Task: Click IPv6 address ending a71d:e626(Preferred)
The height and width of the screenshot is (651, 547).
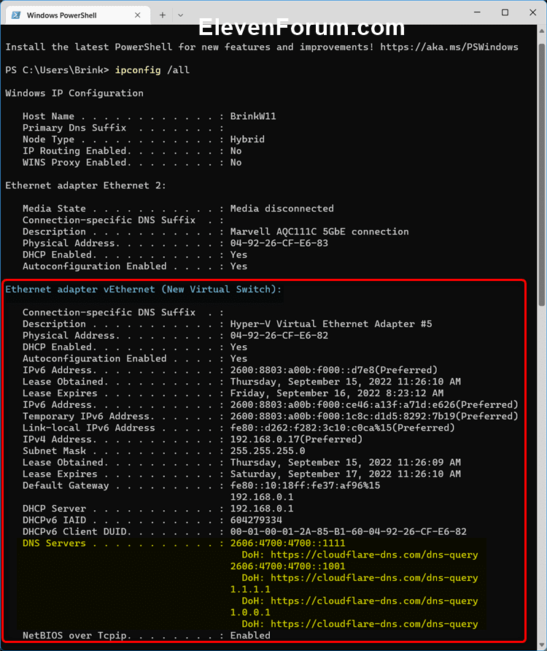Action: click(374, 405)
